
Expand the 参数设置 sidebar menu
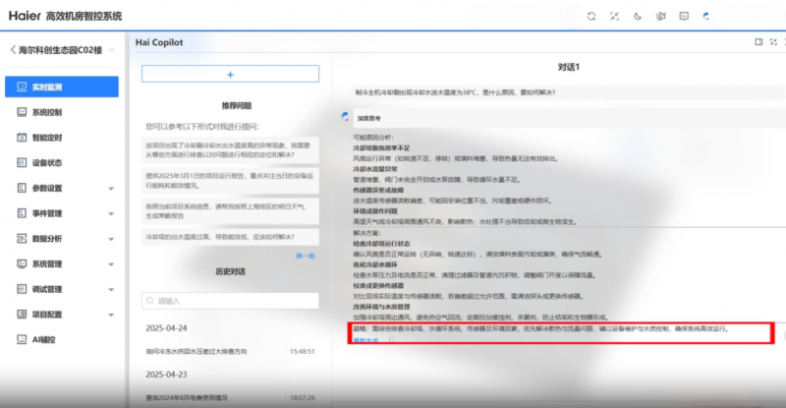59,188
